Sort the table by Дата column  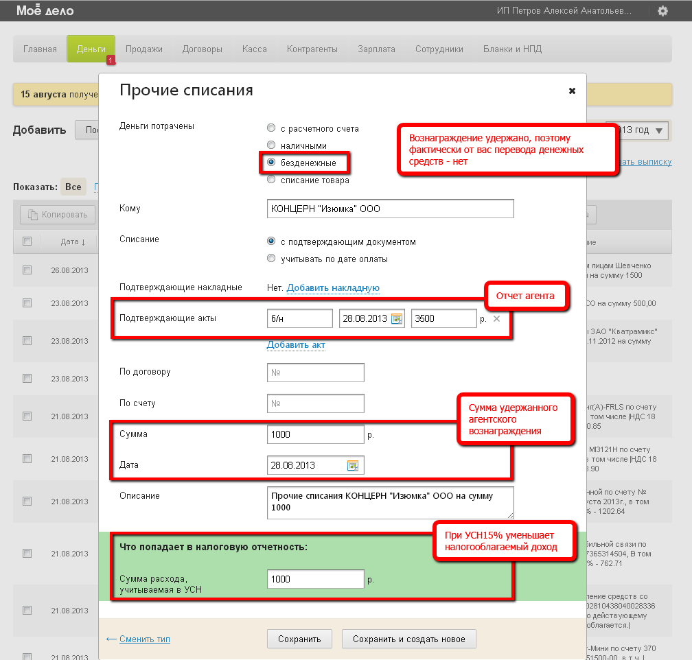(73, 241)
